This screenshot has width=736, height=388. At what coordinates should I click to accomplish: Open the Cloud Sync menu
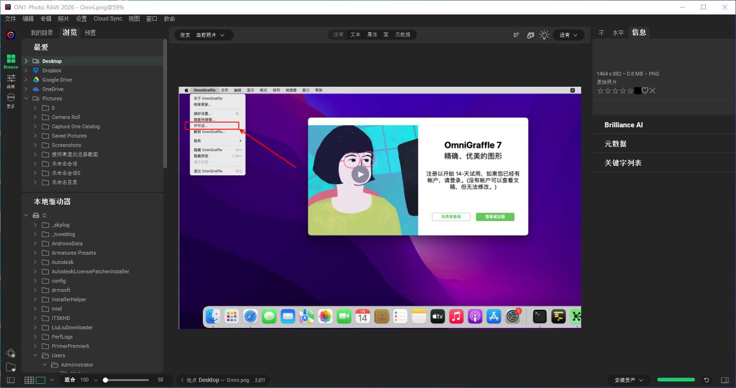coord(108,19)
